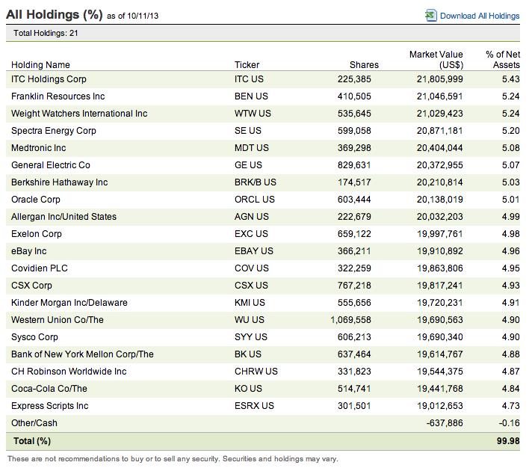Viewport: 529px width, 471px height.
Task: Click Franklin Resources Inc holding name
Action: [58, 96]
